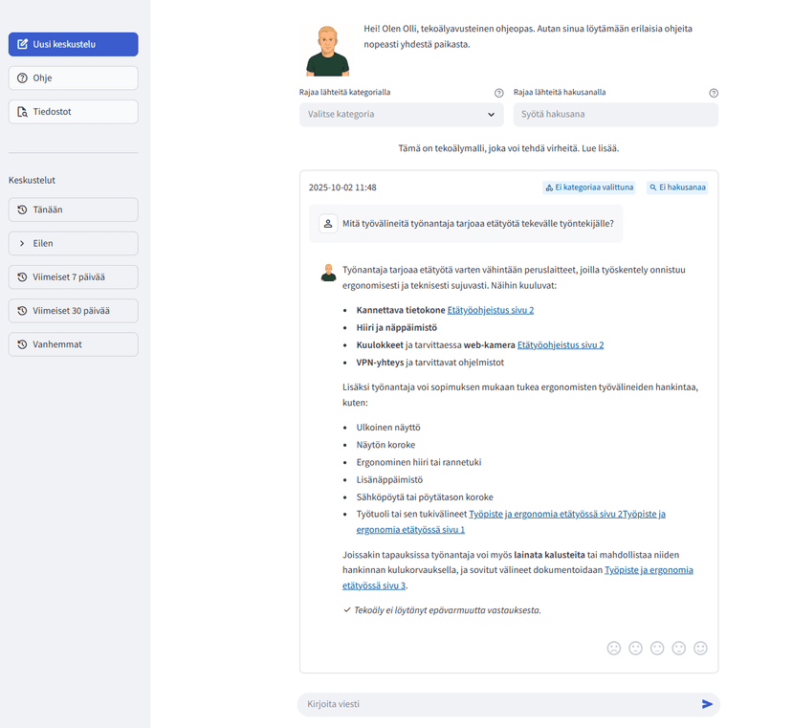
Task: Expand the Vanhemmat conversations section
Action: coord(73,343)
